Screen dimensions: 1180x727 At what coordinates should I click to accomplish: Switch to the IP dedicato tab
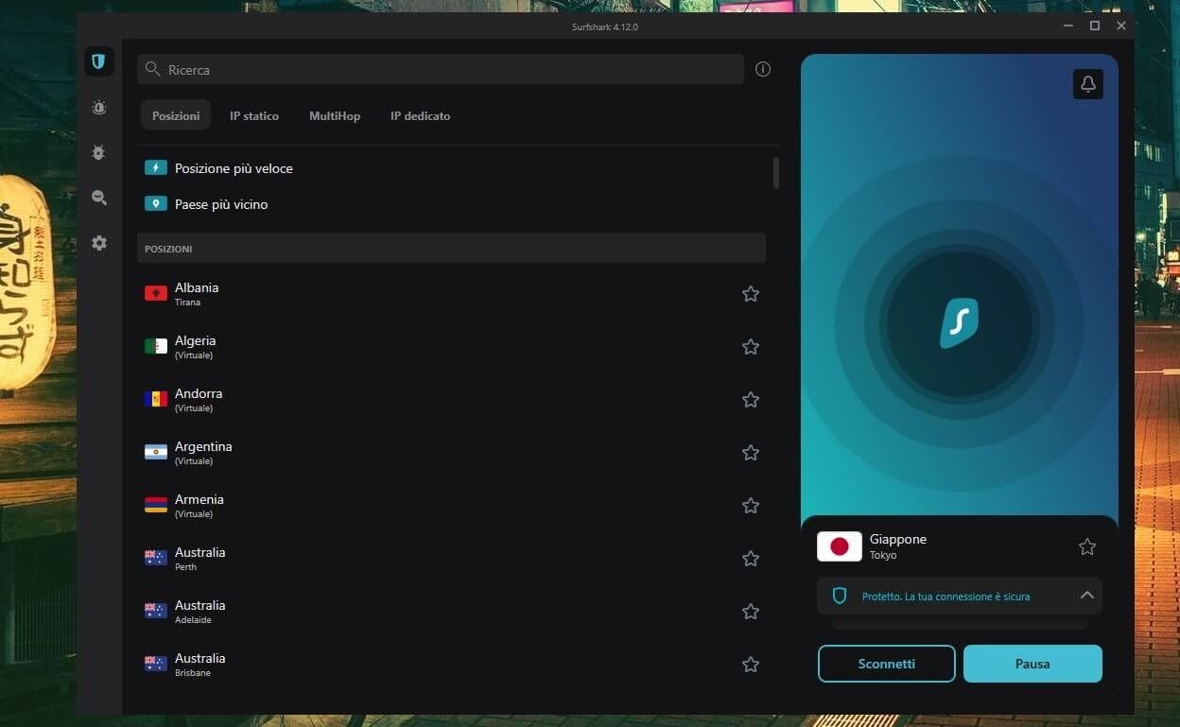[x=420, y=115]
